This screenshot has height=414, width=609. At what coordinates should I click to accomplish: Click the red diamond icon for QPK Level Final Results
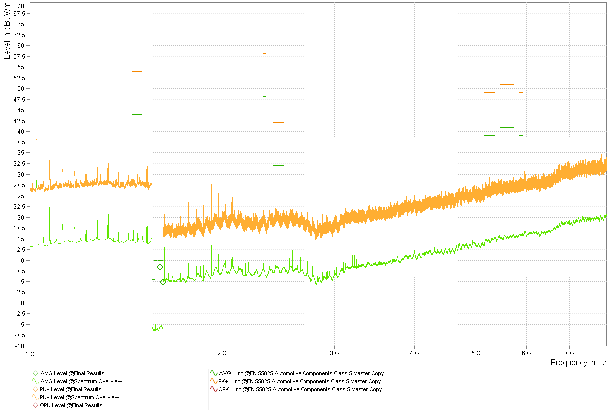[35, 405]
